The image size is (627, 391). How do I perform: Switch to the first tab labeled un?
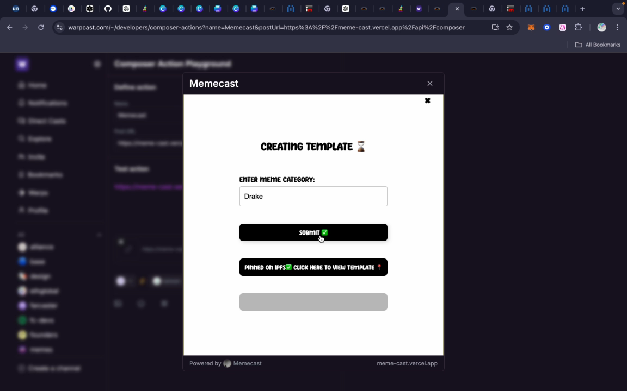[16, 9]
